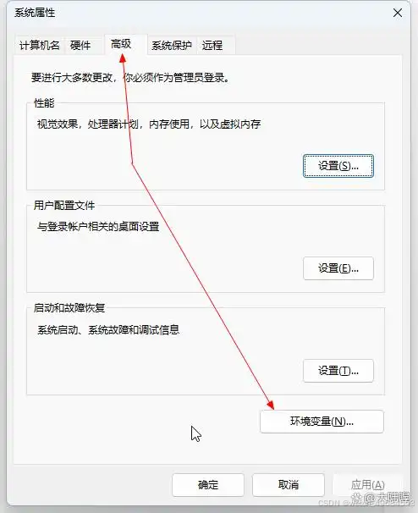Switch to the 远程 tab
The image size is (418, 513).
pos(212,45)
